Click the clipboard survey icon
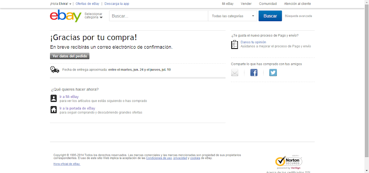The height and width of the screenshot is (173, 369). click(235, 44)
